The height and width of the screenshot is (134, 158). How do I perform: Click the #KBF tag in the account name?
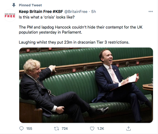pos(58,12)
